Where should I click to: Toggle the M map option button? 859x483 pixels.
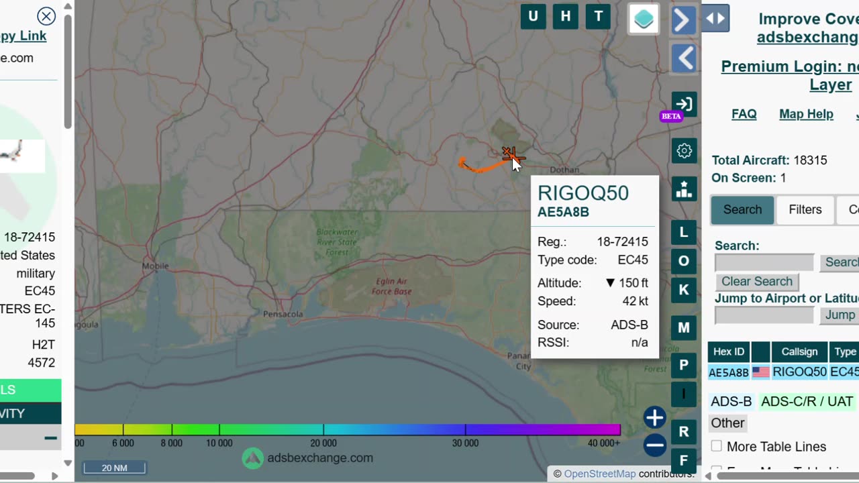coord(684,327)
